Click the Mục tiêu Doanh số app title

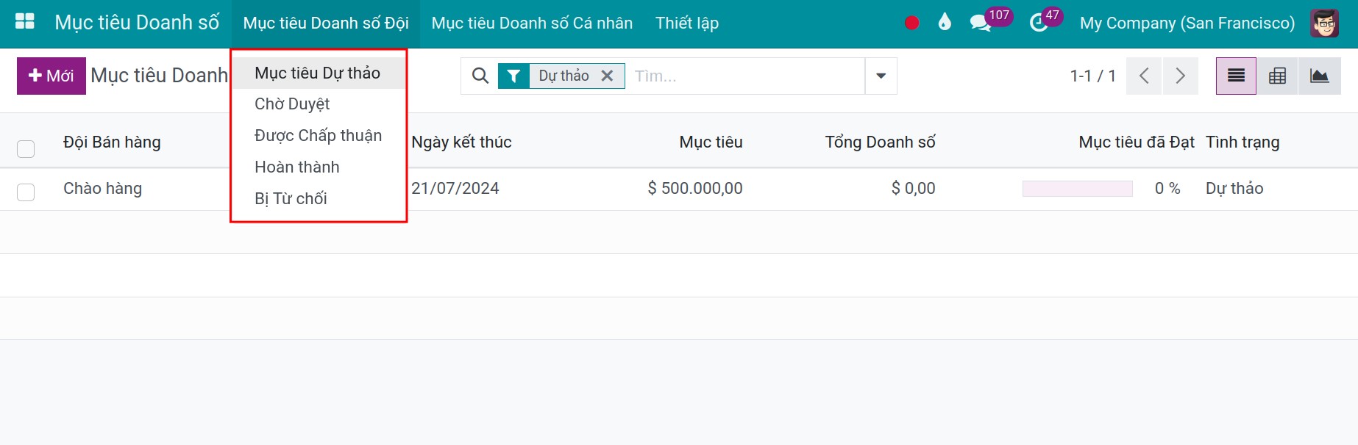137,23
